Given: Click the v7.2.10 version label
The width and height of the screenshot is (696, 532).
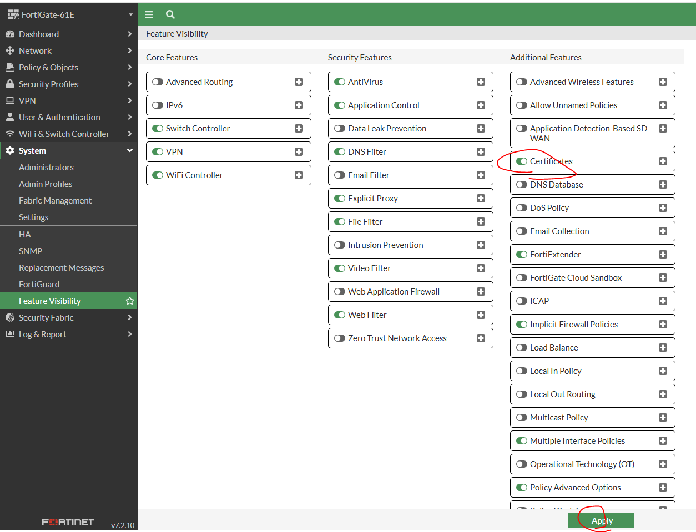Looking at the screenshot, I should coord(123,525).
